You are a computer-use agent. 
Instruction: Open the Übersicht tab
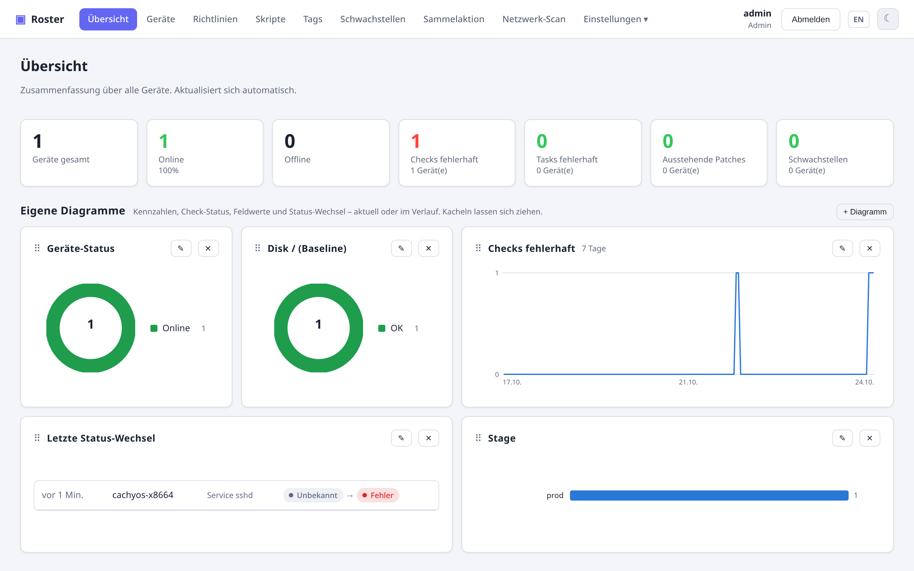[x=108, y=19]
